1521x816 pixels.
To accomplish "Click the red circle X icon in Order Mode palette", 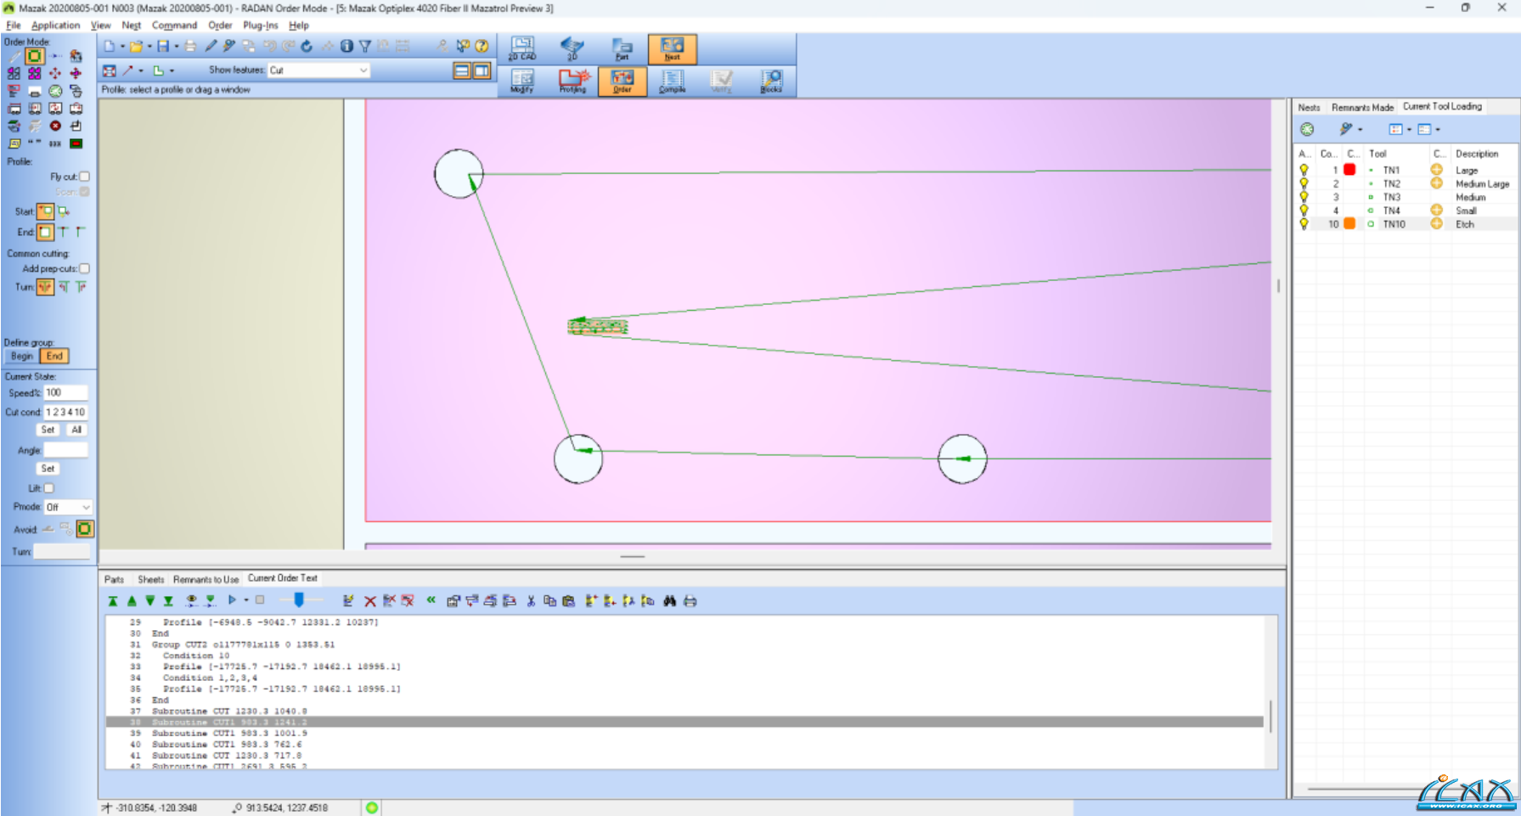I will tap(55, 126).
